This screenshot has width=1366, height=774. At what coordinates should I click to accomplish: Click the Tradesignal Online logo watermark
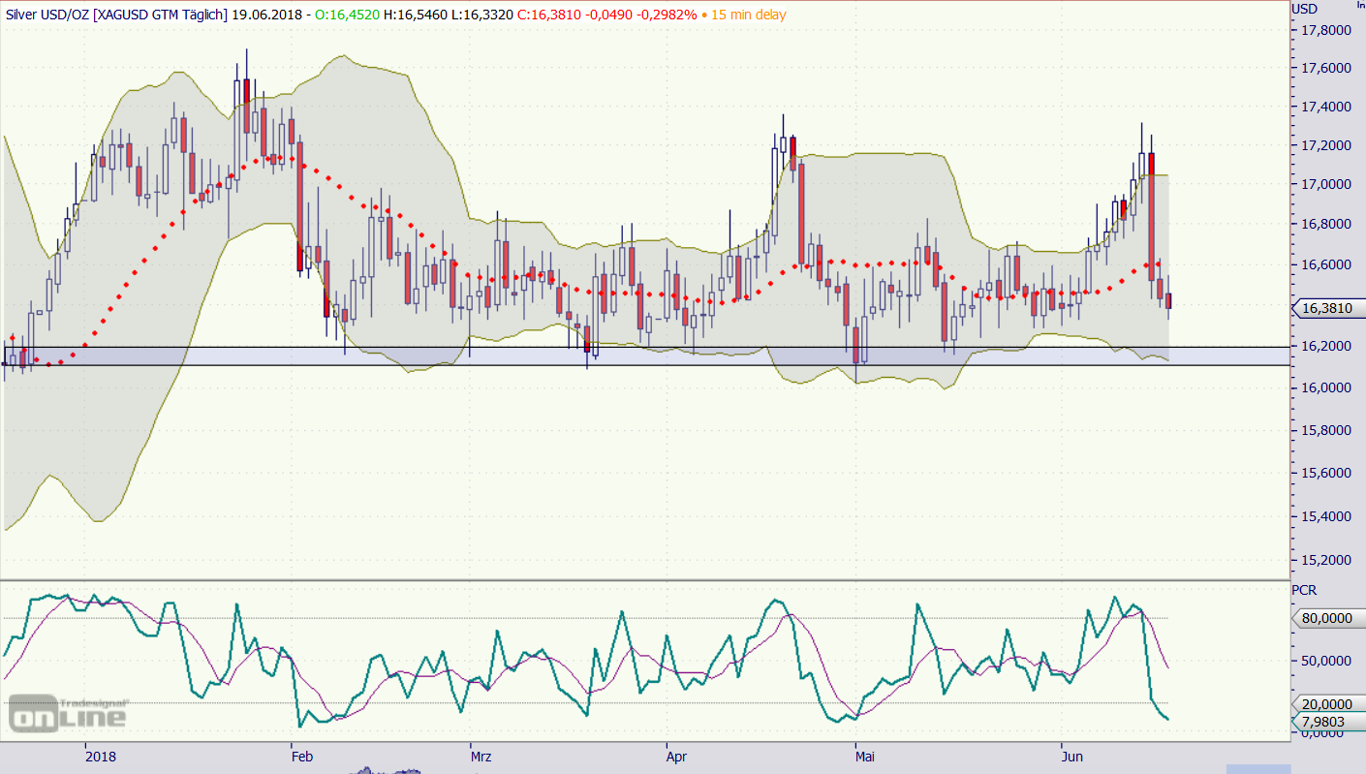tap(68, 713)
